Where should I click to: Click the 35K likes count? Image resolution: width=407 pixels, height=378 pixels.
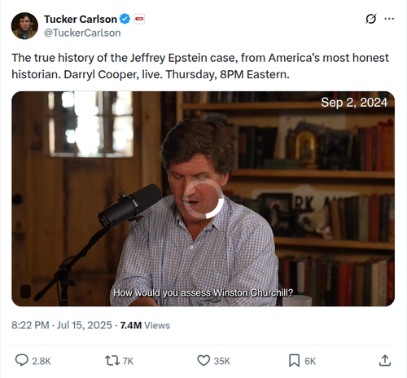222,361
